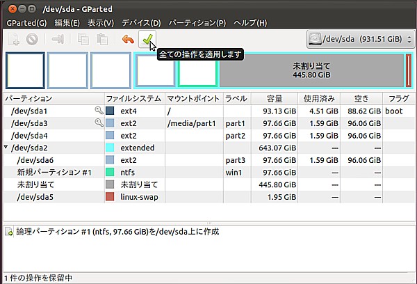Click the Delete partition toolbar icon

[32, 39]
